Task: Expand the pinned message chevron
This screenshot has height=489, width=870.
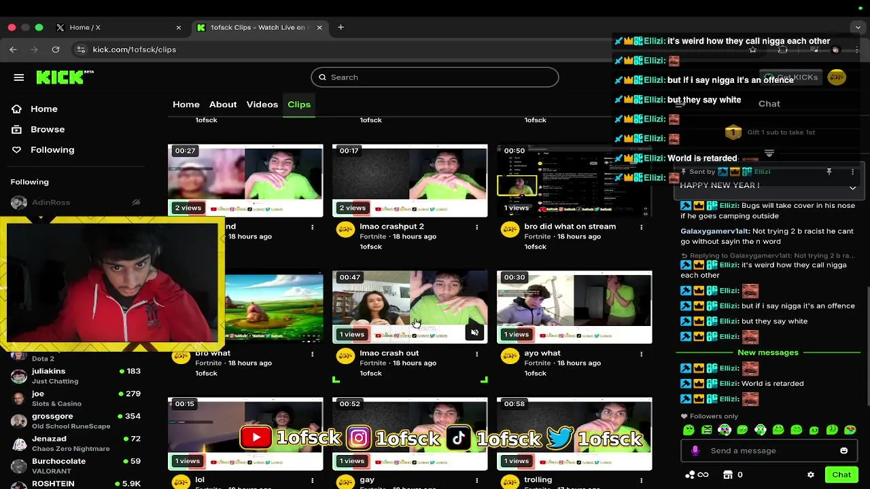Action: [x=852, y=188]
